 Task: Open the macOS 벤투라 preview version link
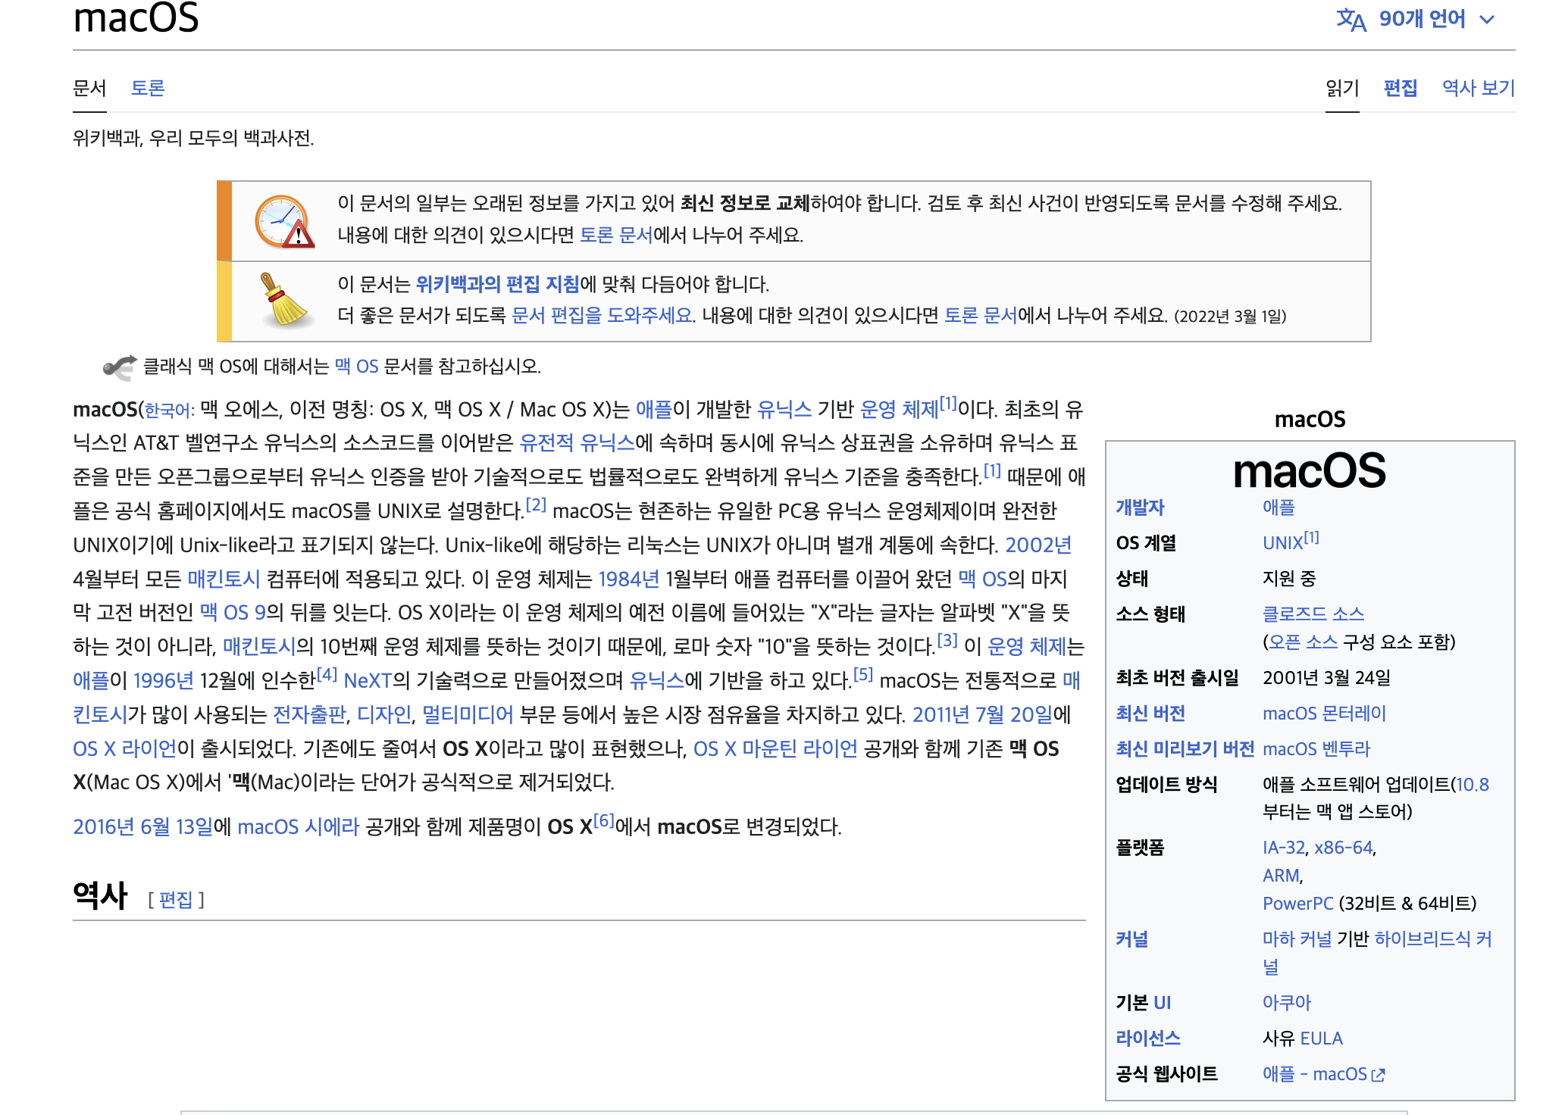coord(1316,749)
